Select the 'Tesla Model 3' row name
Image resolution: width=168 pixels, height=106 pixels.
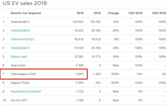[20, 22]
